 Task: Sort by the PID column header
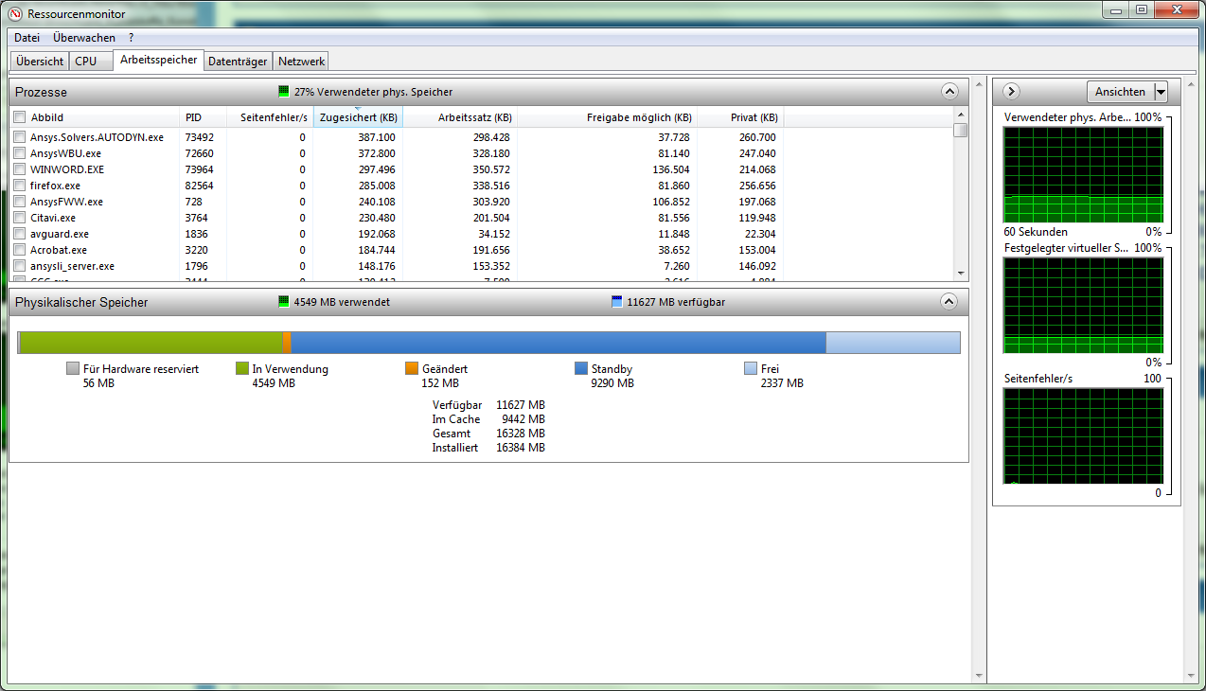click(204, 117)
